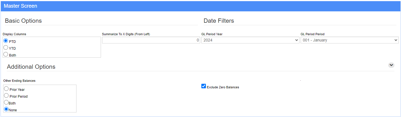Screen dimensions: 401x117
Task: Select the YTD display columns option
Action: click(6, 48)
